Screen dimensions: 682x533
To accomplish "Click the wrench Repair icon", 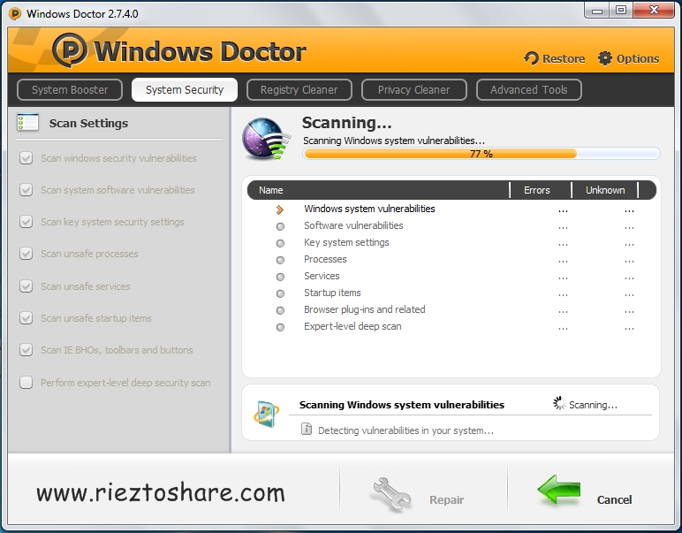I will [x=390, y=495].
